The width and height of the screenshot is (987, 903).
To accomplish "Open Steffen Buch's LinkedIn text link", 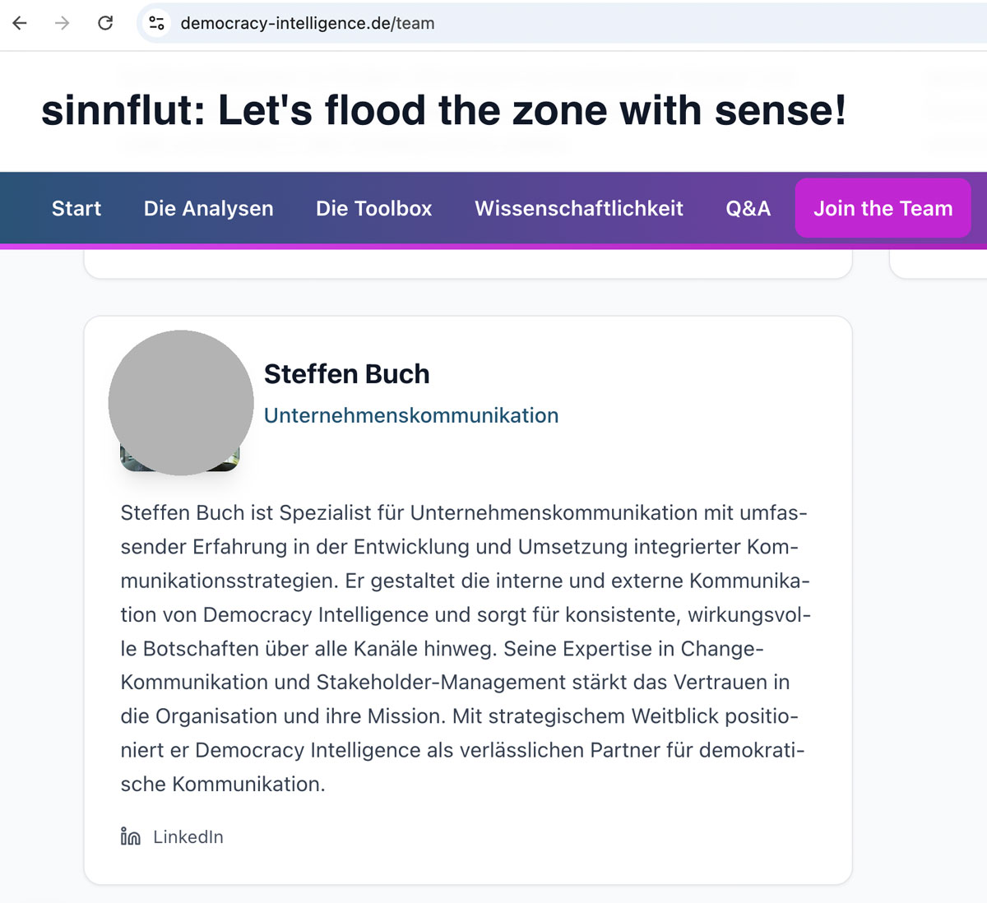I will coord(188,837).
